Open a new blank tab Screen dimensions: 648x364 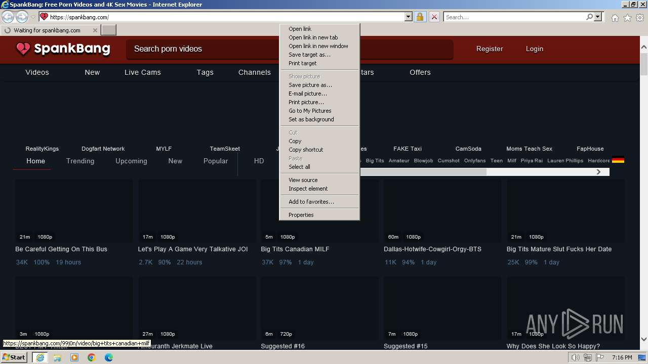tap(109, 30)
